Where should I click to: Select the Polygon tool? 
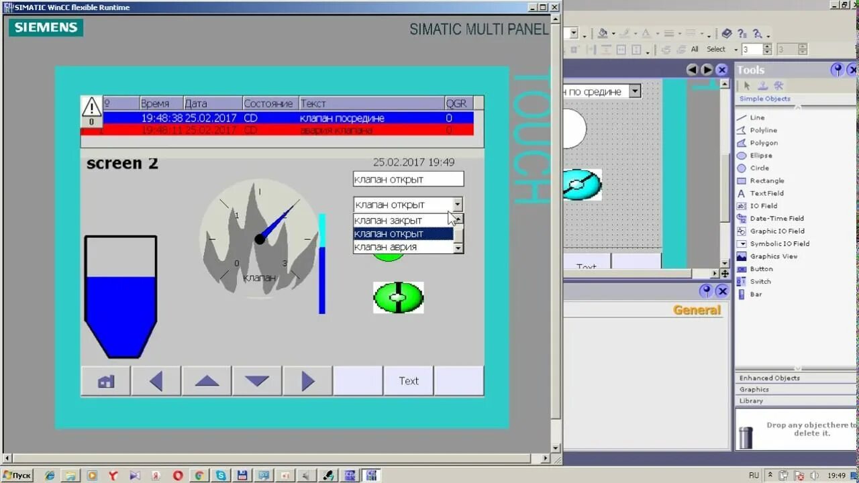(x=758, y=143)
